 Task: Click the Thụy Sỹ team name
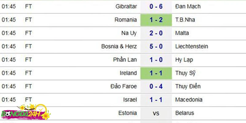click(x=185, y=73)
